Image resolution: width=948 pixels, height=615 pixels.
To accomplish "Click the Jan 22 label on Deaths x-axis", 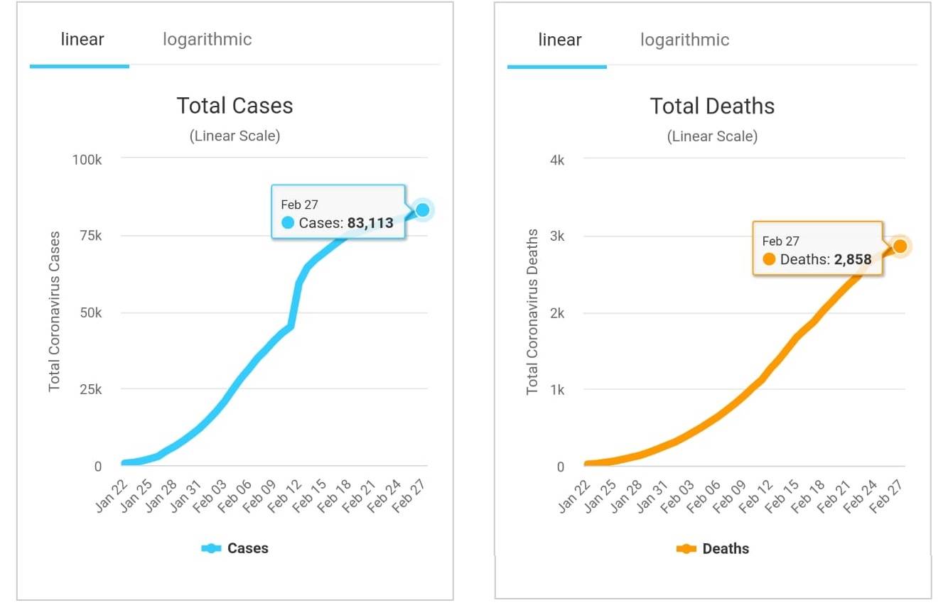I will [x=574, y=495].
